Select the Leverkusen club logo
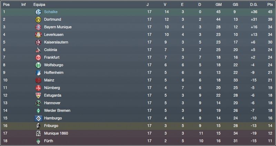Image resolution: width=276 pixels, height=146 pixels. click(38, 35)
